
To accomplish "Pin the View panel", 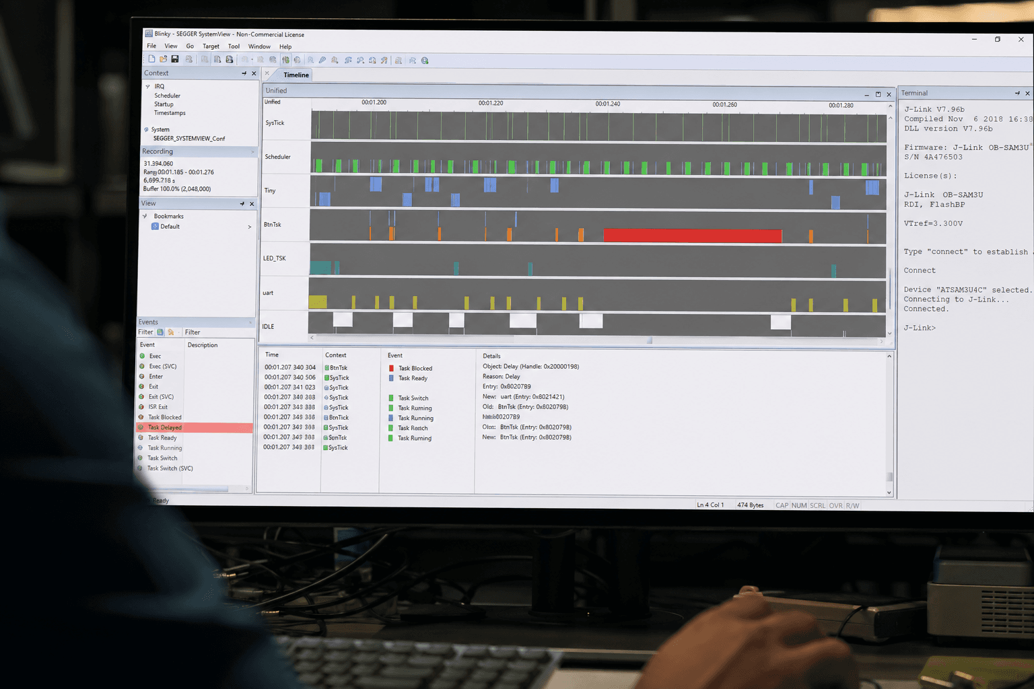I will coord(242,204).
